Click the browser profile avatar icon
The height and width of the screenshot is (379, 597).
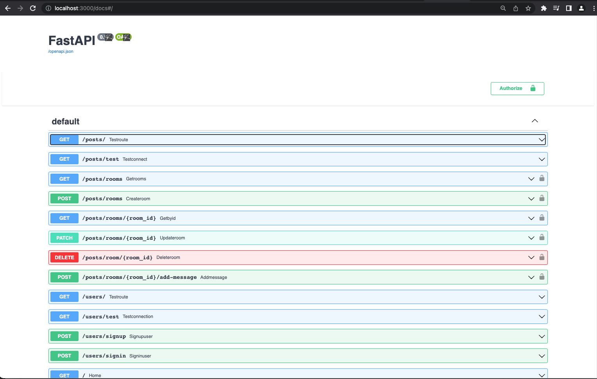581,8
